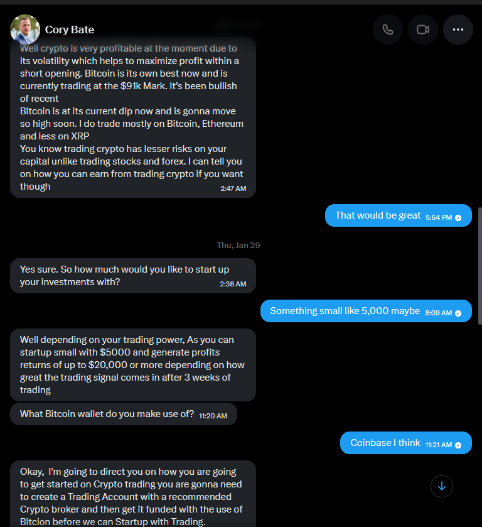
Task: Click the 'What Bitcoin wallet' message
Action: tap(107, 414)
